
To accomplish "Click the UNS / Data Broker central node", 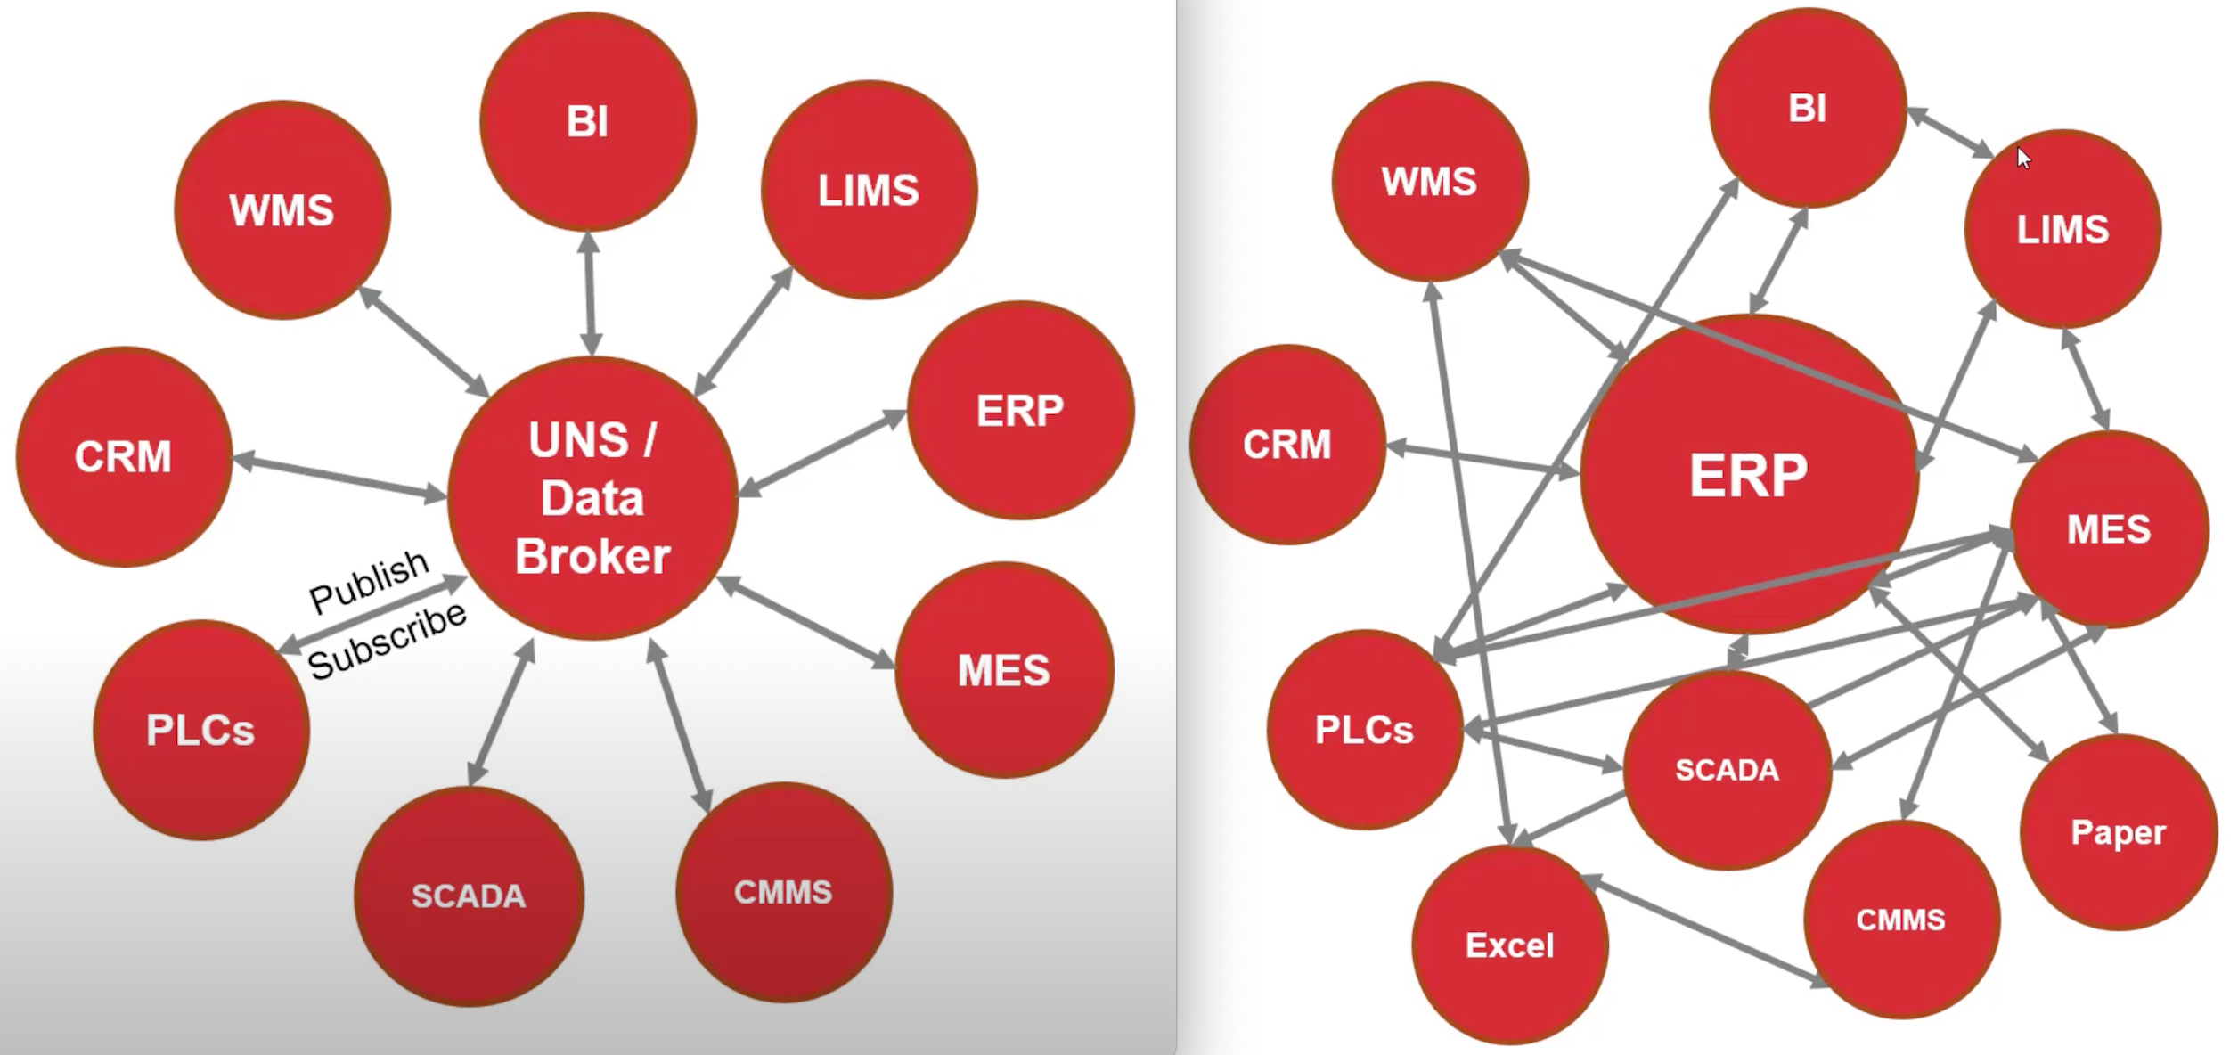I will pyautogui.click(x=571, y=507).
